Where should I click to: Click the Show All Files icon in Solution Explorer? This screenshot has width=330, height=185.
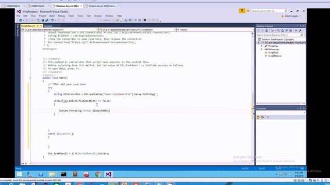(291, 31)
